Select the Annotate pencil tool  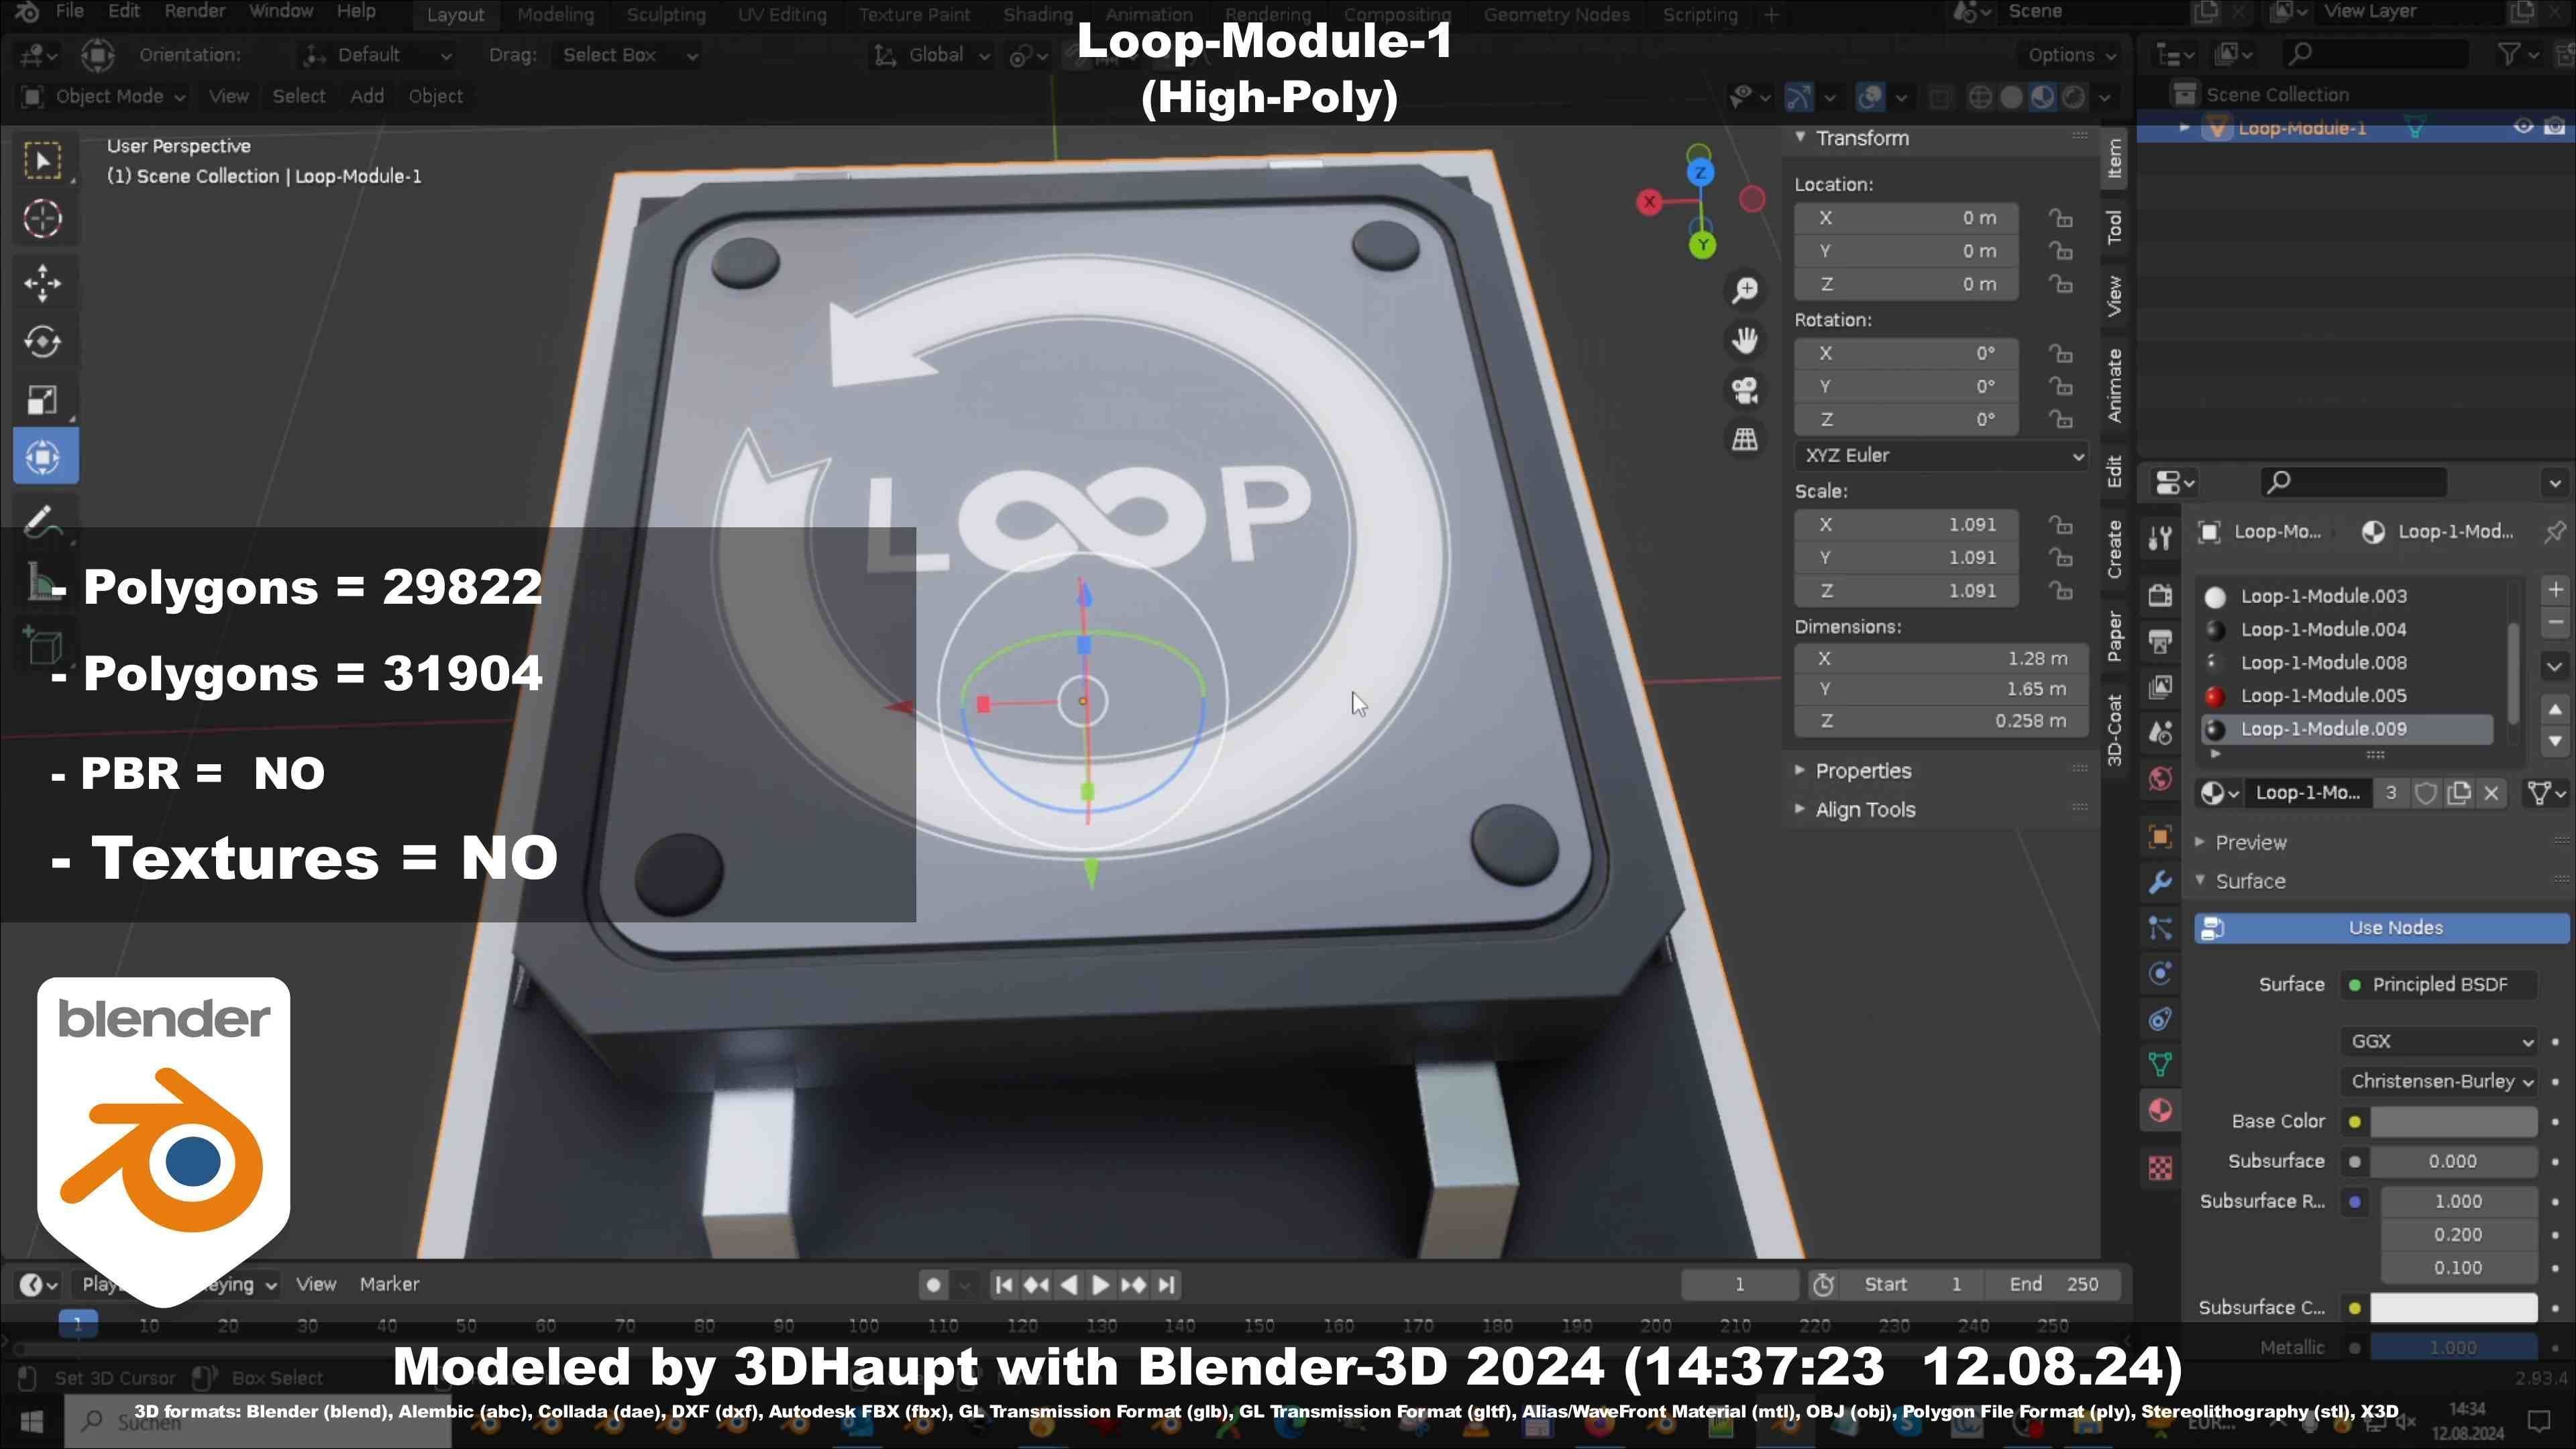tap(43, 520)
